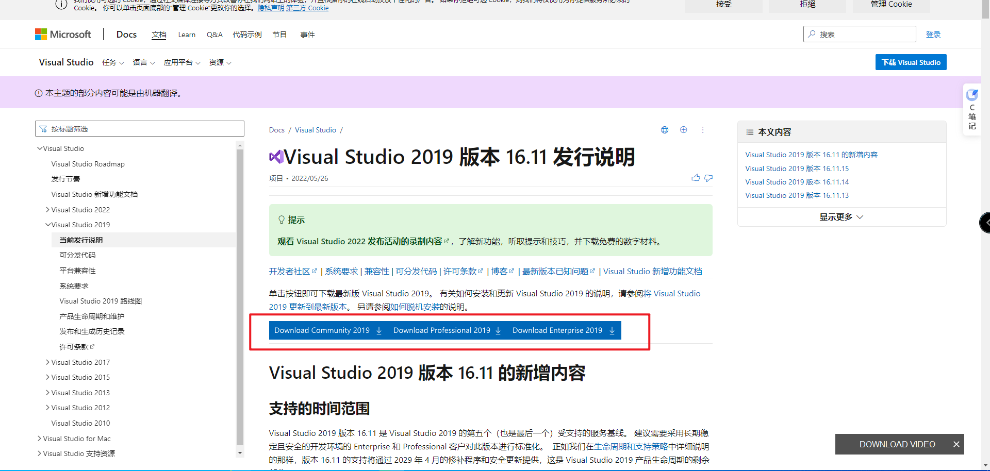Click the sidebar tree scrollbar thumb
The image size is (990, 471).
(240, 296)
